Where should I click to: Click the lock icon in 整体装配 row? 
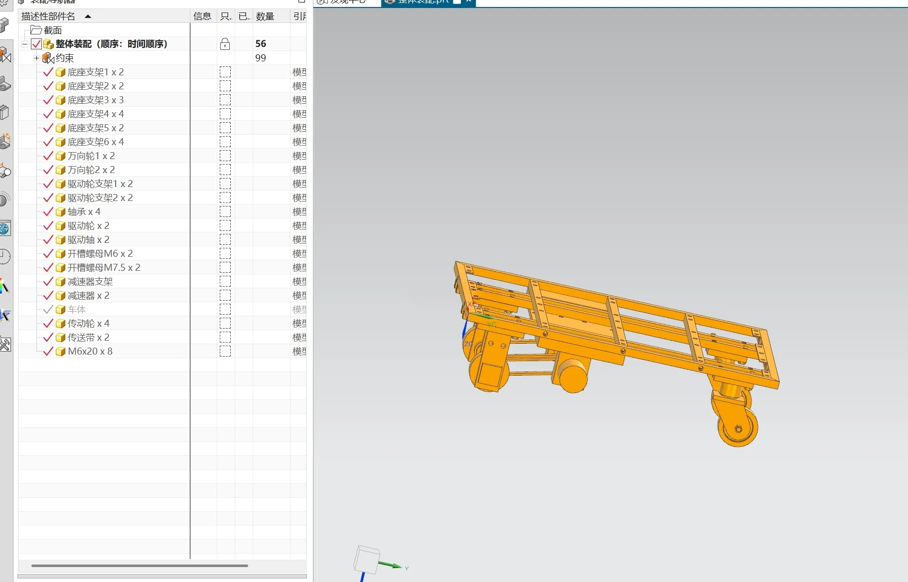tap(225, 44)
